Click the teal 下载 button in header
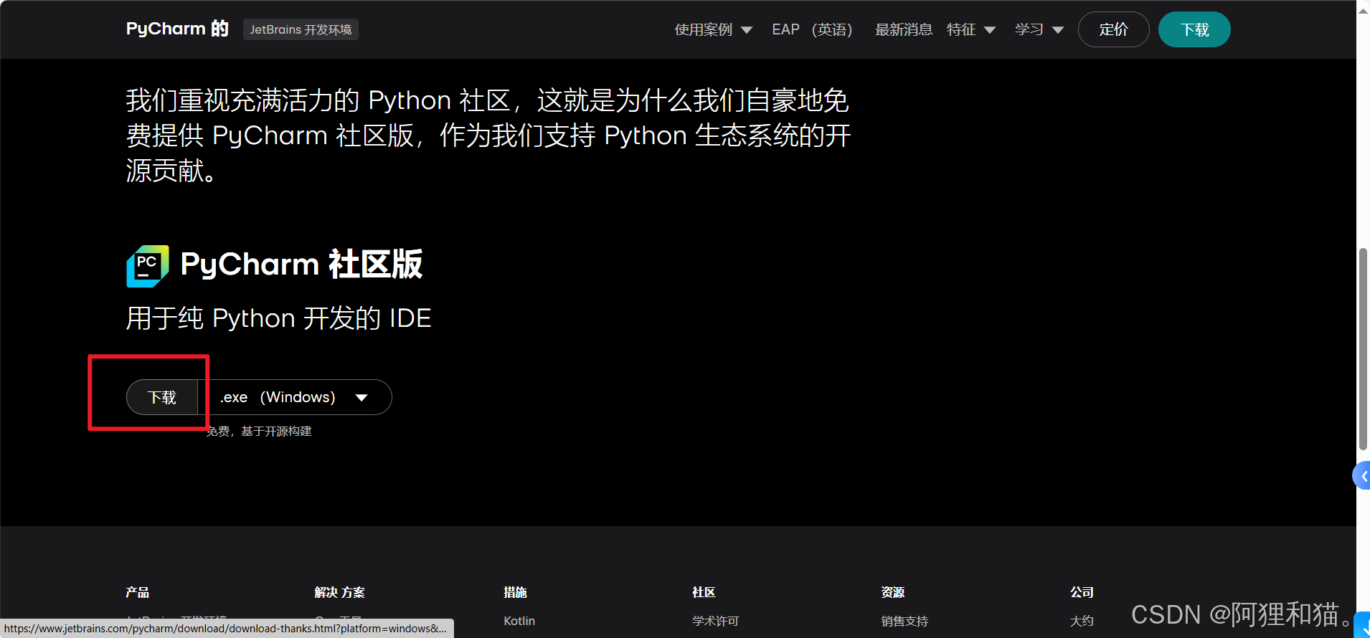The width and height of the screenshot is (1370, 638). click(1194, 29)
